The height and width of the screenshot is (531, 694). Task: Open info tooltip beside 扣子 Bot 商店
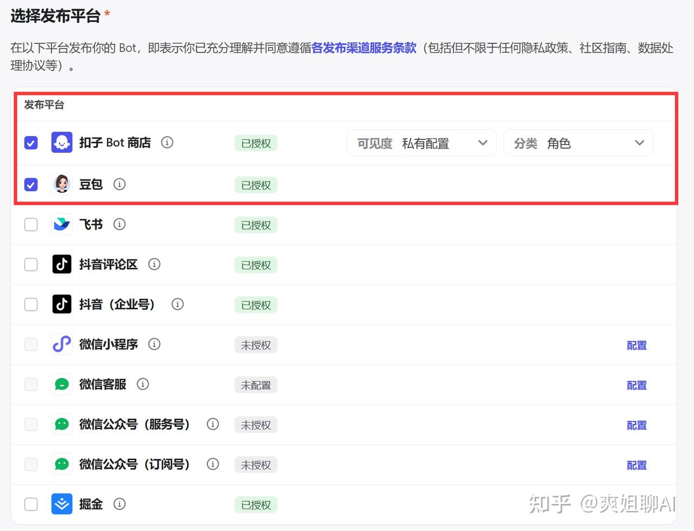point(168,143)
